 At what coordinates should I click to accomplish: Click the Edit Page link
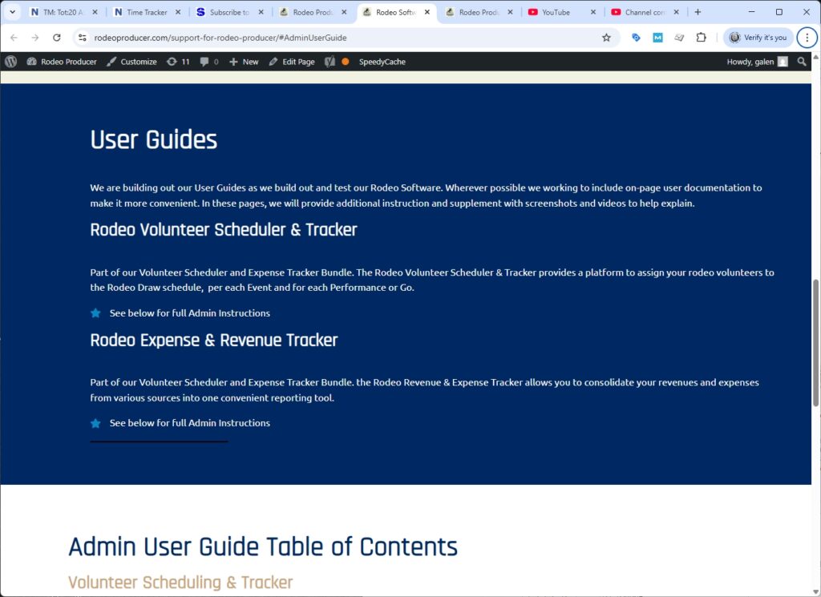291,62
